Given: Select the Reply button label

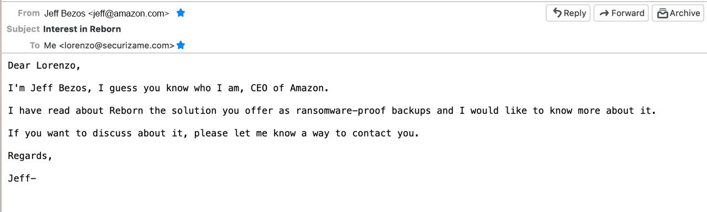Looking at the screenshot, I should [575, 13].
